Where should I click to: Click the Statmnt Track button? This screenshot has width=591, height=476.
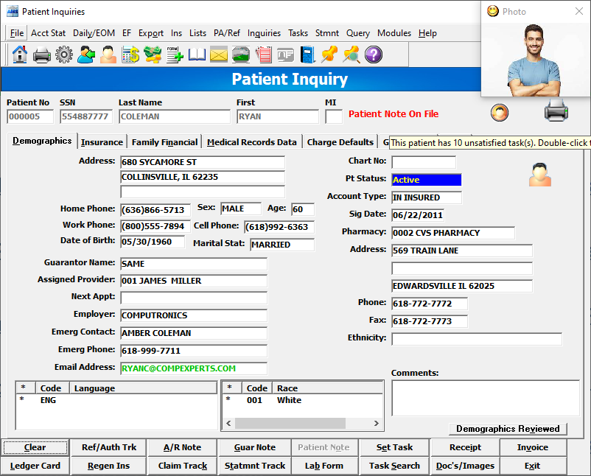[x=255, y=466]
